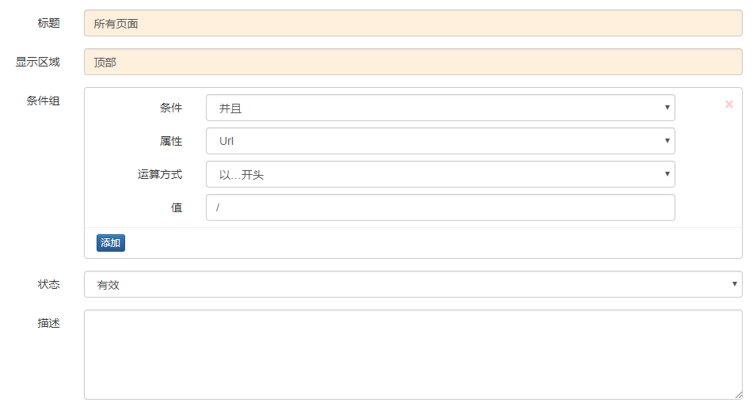Open the 条件 dropdown showing 并且
This screenshot has width=753, height=410.
click(440, 108)
